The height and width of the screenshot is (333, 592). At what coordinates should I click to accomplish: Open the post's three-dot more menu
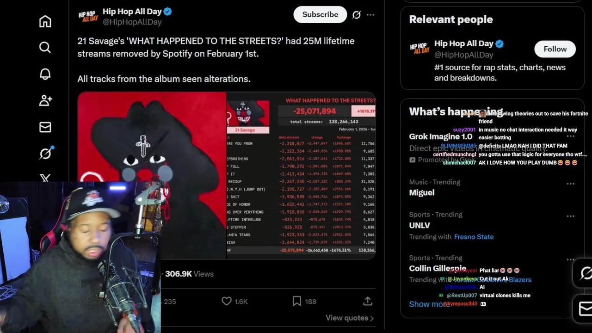point(370,15)
